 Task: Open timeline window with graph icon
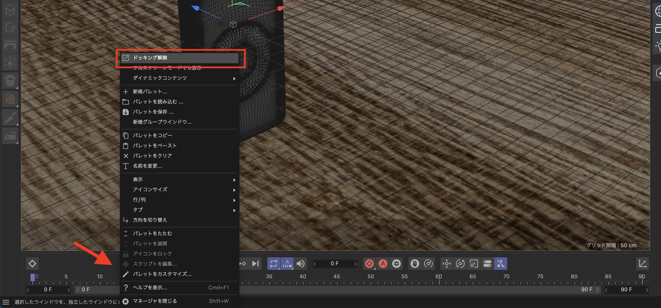642,263
